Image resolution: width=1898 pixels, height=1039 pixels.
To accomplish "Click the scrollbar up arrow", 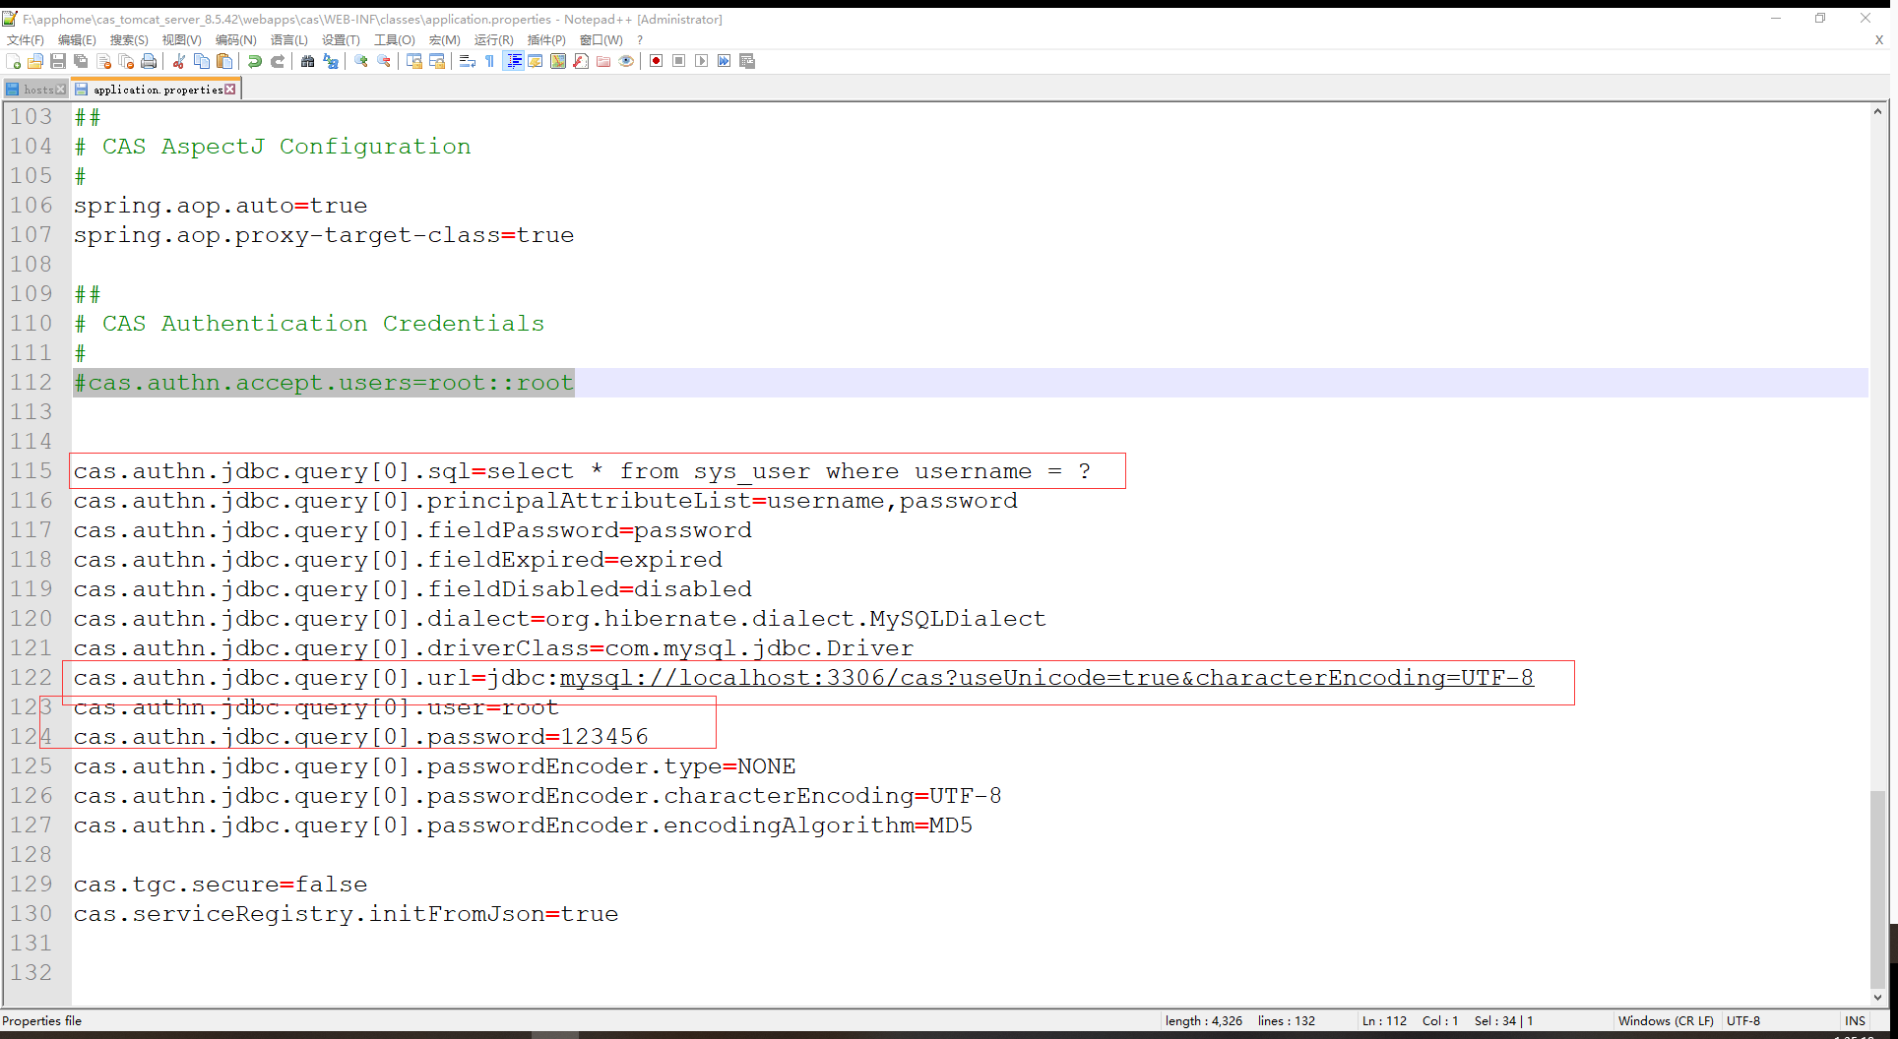I will 1878,112.
